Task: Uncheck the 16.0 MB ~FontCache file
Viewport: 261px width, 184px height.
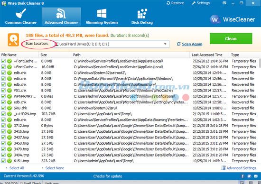Action: [x=3, y=67]
